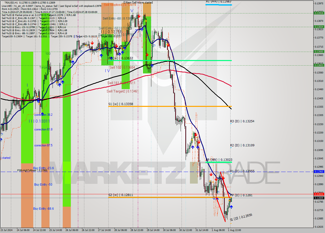The width and height of the screenshot is (325, 233).
Task: Click the green 0.13916 price axis tag
Action: click(x=319, y=13)
